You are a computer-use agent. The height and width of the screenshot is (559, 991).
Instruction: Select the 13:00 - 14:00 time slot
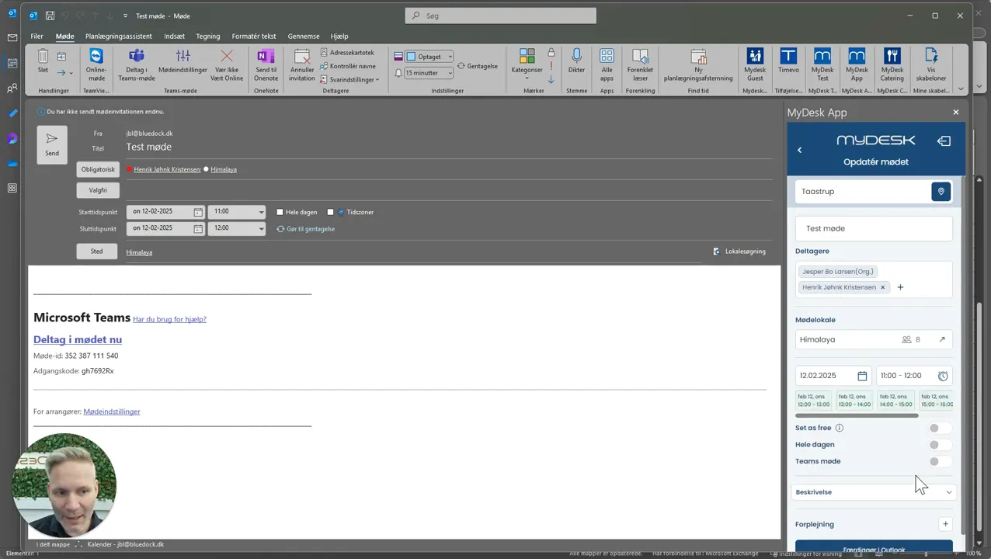tap(854, 401)
